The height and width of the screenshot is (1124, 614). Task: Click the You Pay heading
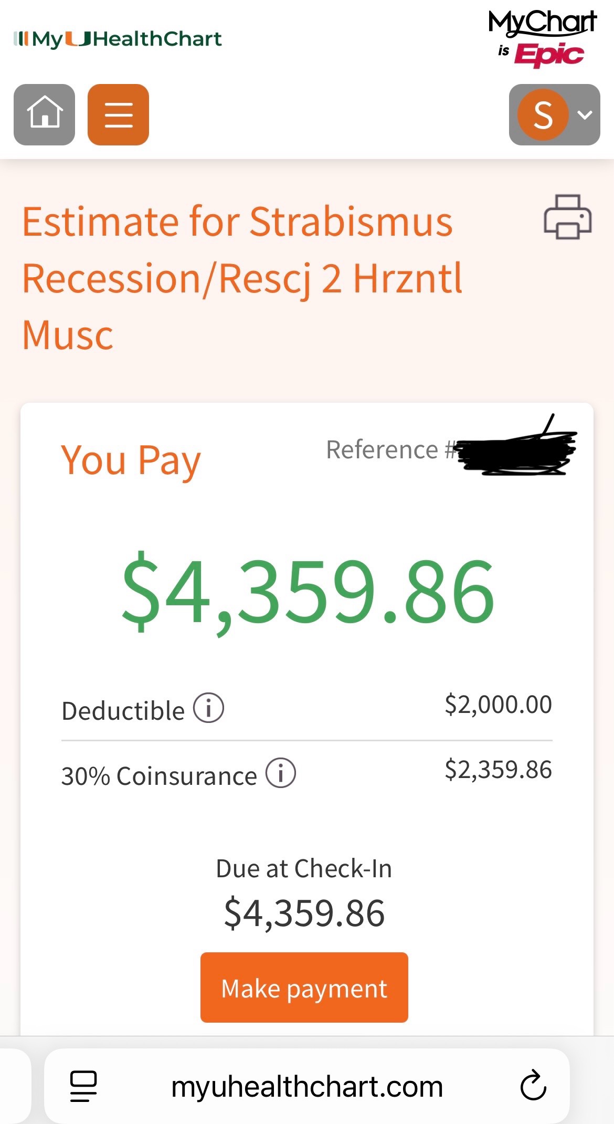[131, 460]
